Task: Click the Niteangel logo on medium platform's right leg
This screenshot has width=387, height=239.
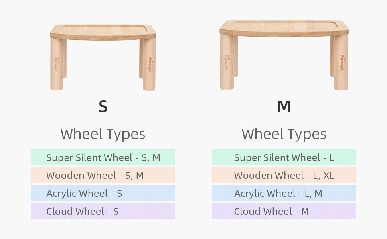Action: click(x=342, y=63)
